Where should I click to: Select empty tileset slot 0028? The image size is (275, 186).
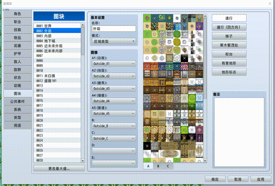(57, 160)
